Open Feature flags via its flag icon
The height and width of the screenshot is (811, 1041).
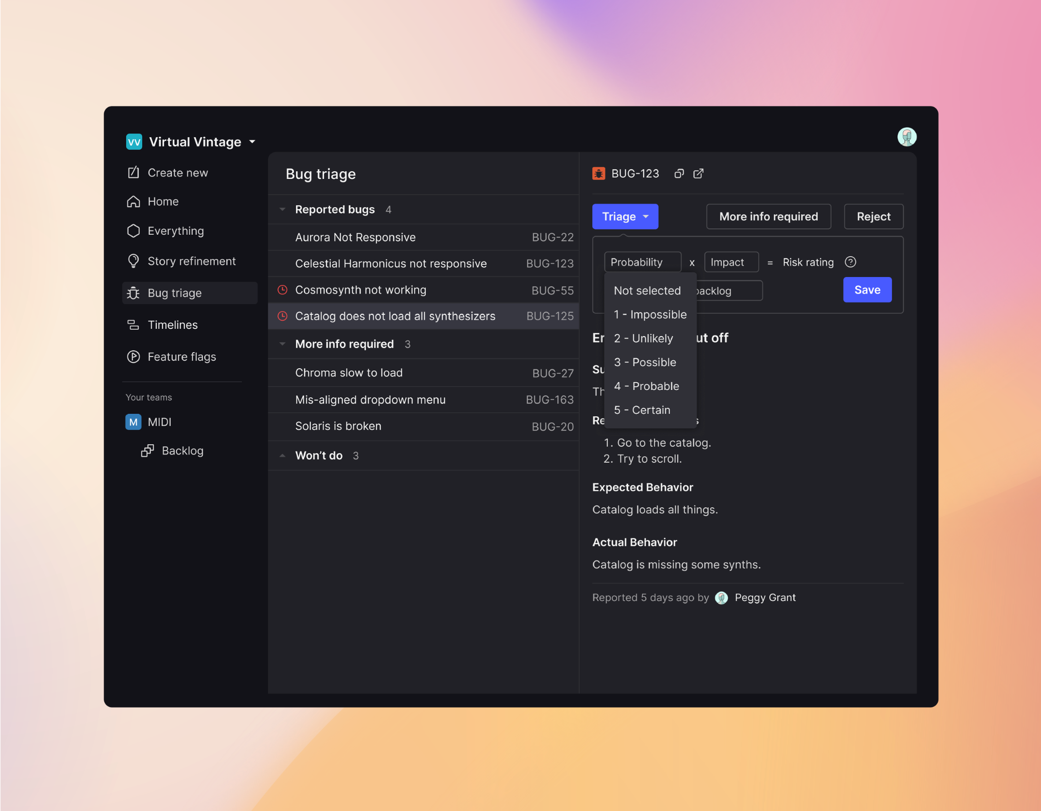133,357
